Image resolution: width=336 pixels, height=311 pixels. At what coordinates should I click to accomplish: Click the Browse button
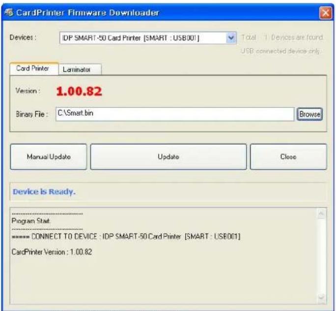click(309, 114)
